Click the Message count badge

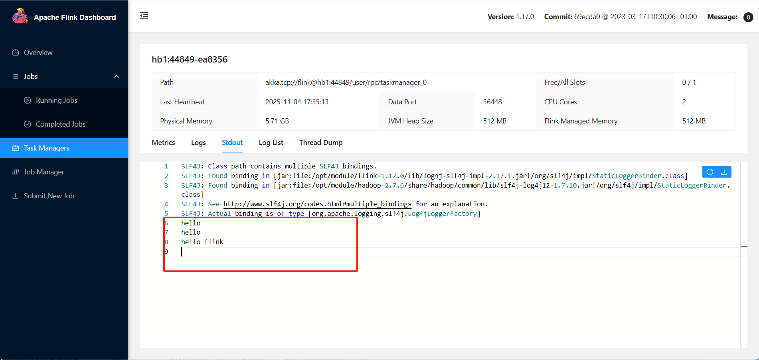coord(748,17)
